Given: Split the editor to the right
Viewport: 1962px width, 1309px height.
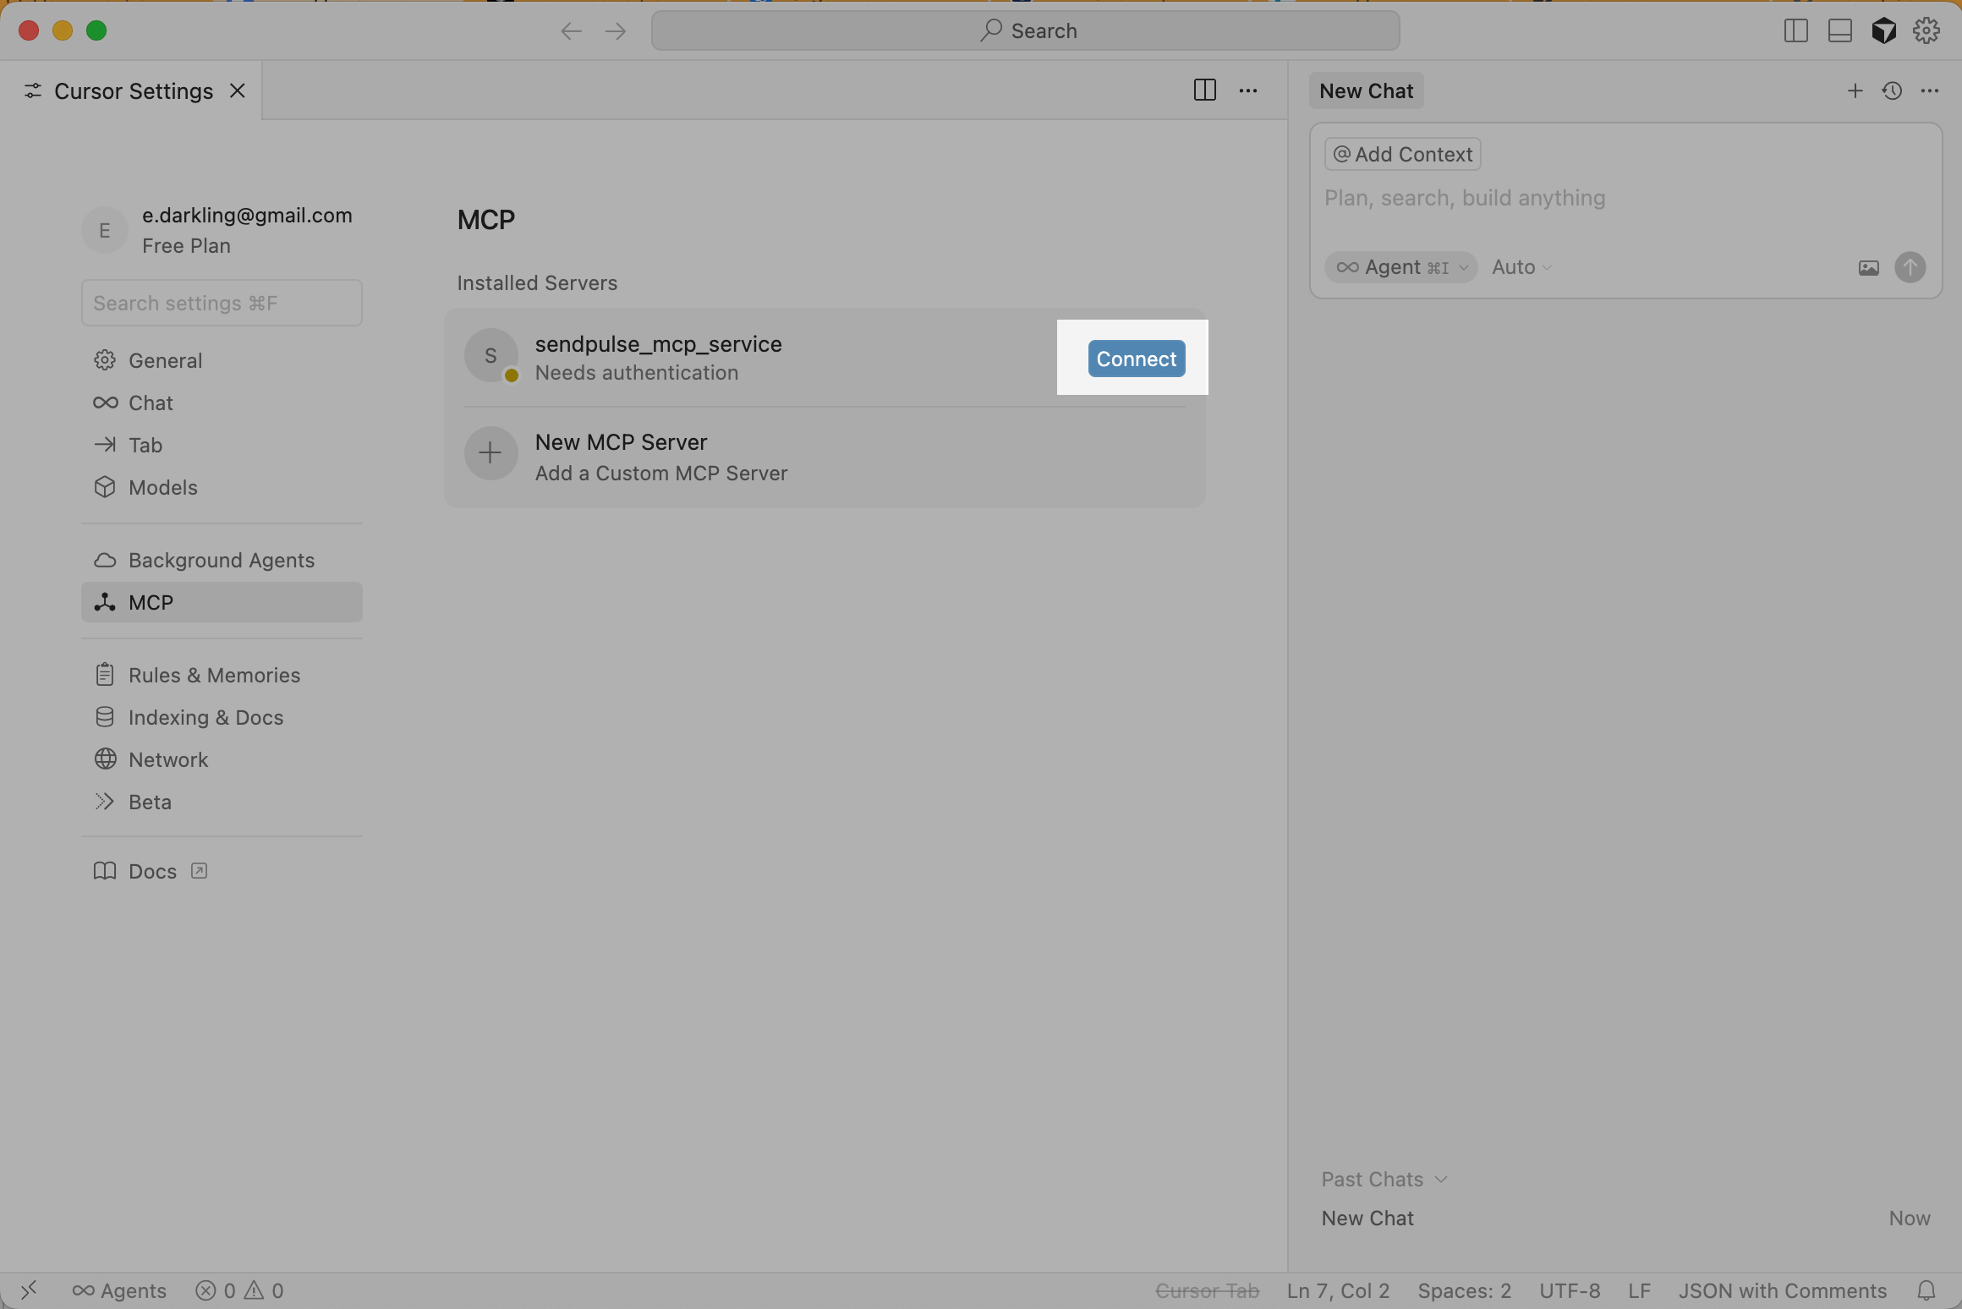Looking at the screenshot, I should [1204, 90].
